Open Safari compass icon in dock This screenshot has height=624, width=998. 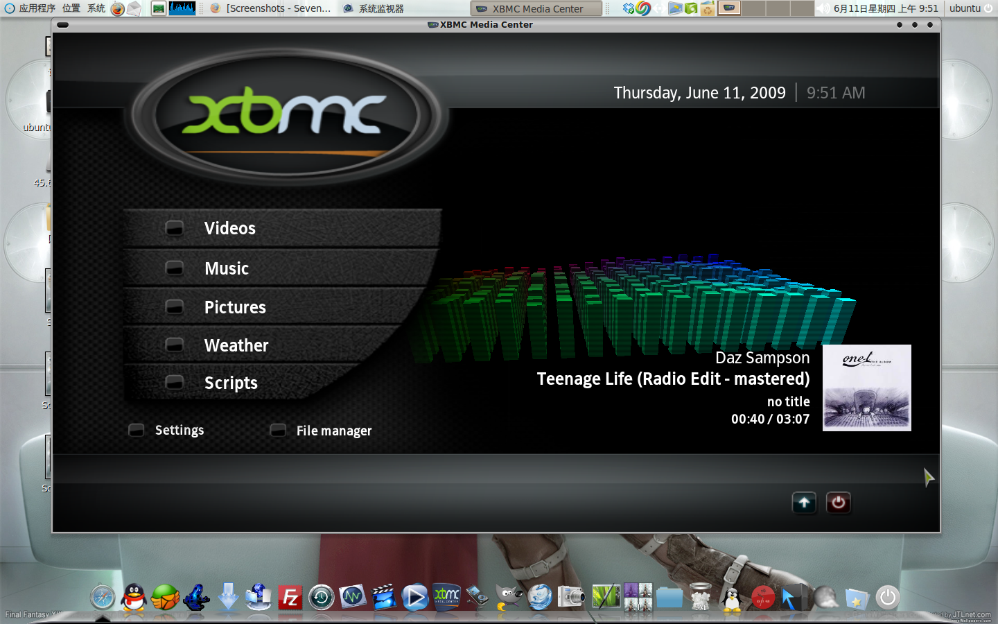(103, 597)
